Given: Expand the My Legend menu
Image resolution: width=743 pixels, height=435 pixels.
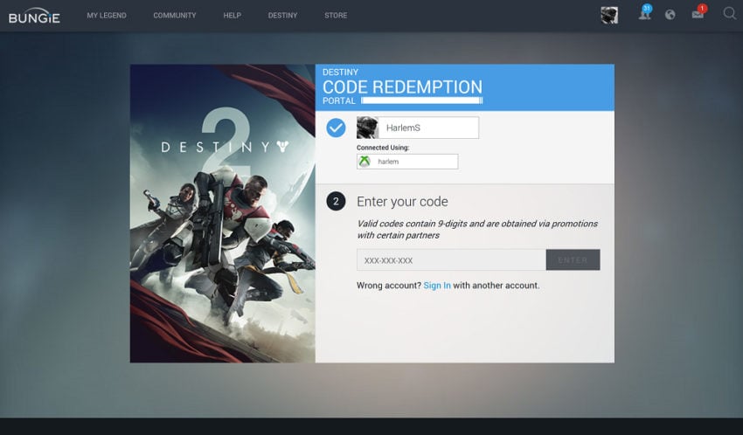Looking at the screenshot, I should pos(107,16).
